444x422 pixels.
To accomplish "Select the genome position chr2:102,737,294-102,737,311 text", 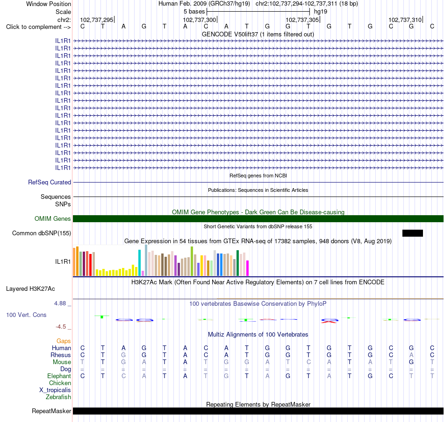I will (x=307, y=4).
